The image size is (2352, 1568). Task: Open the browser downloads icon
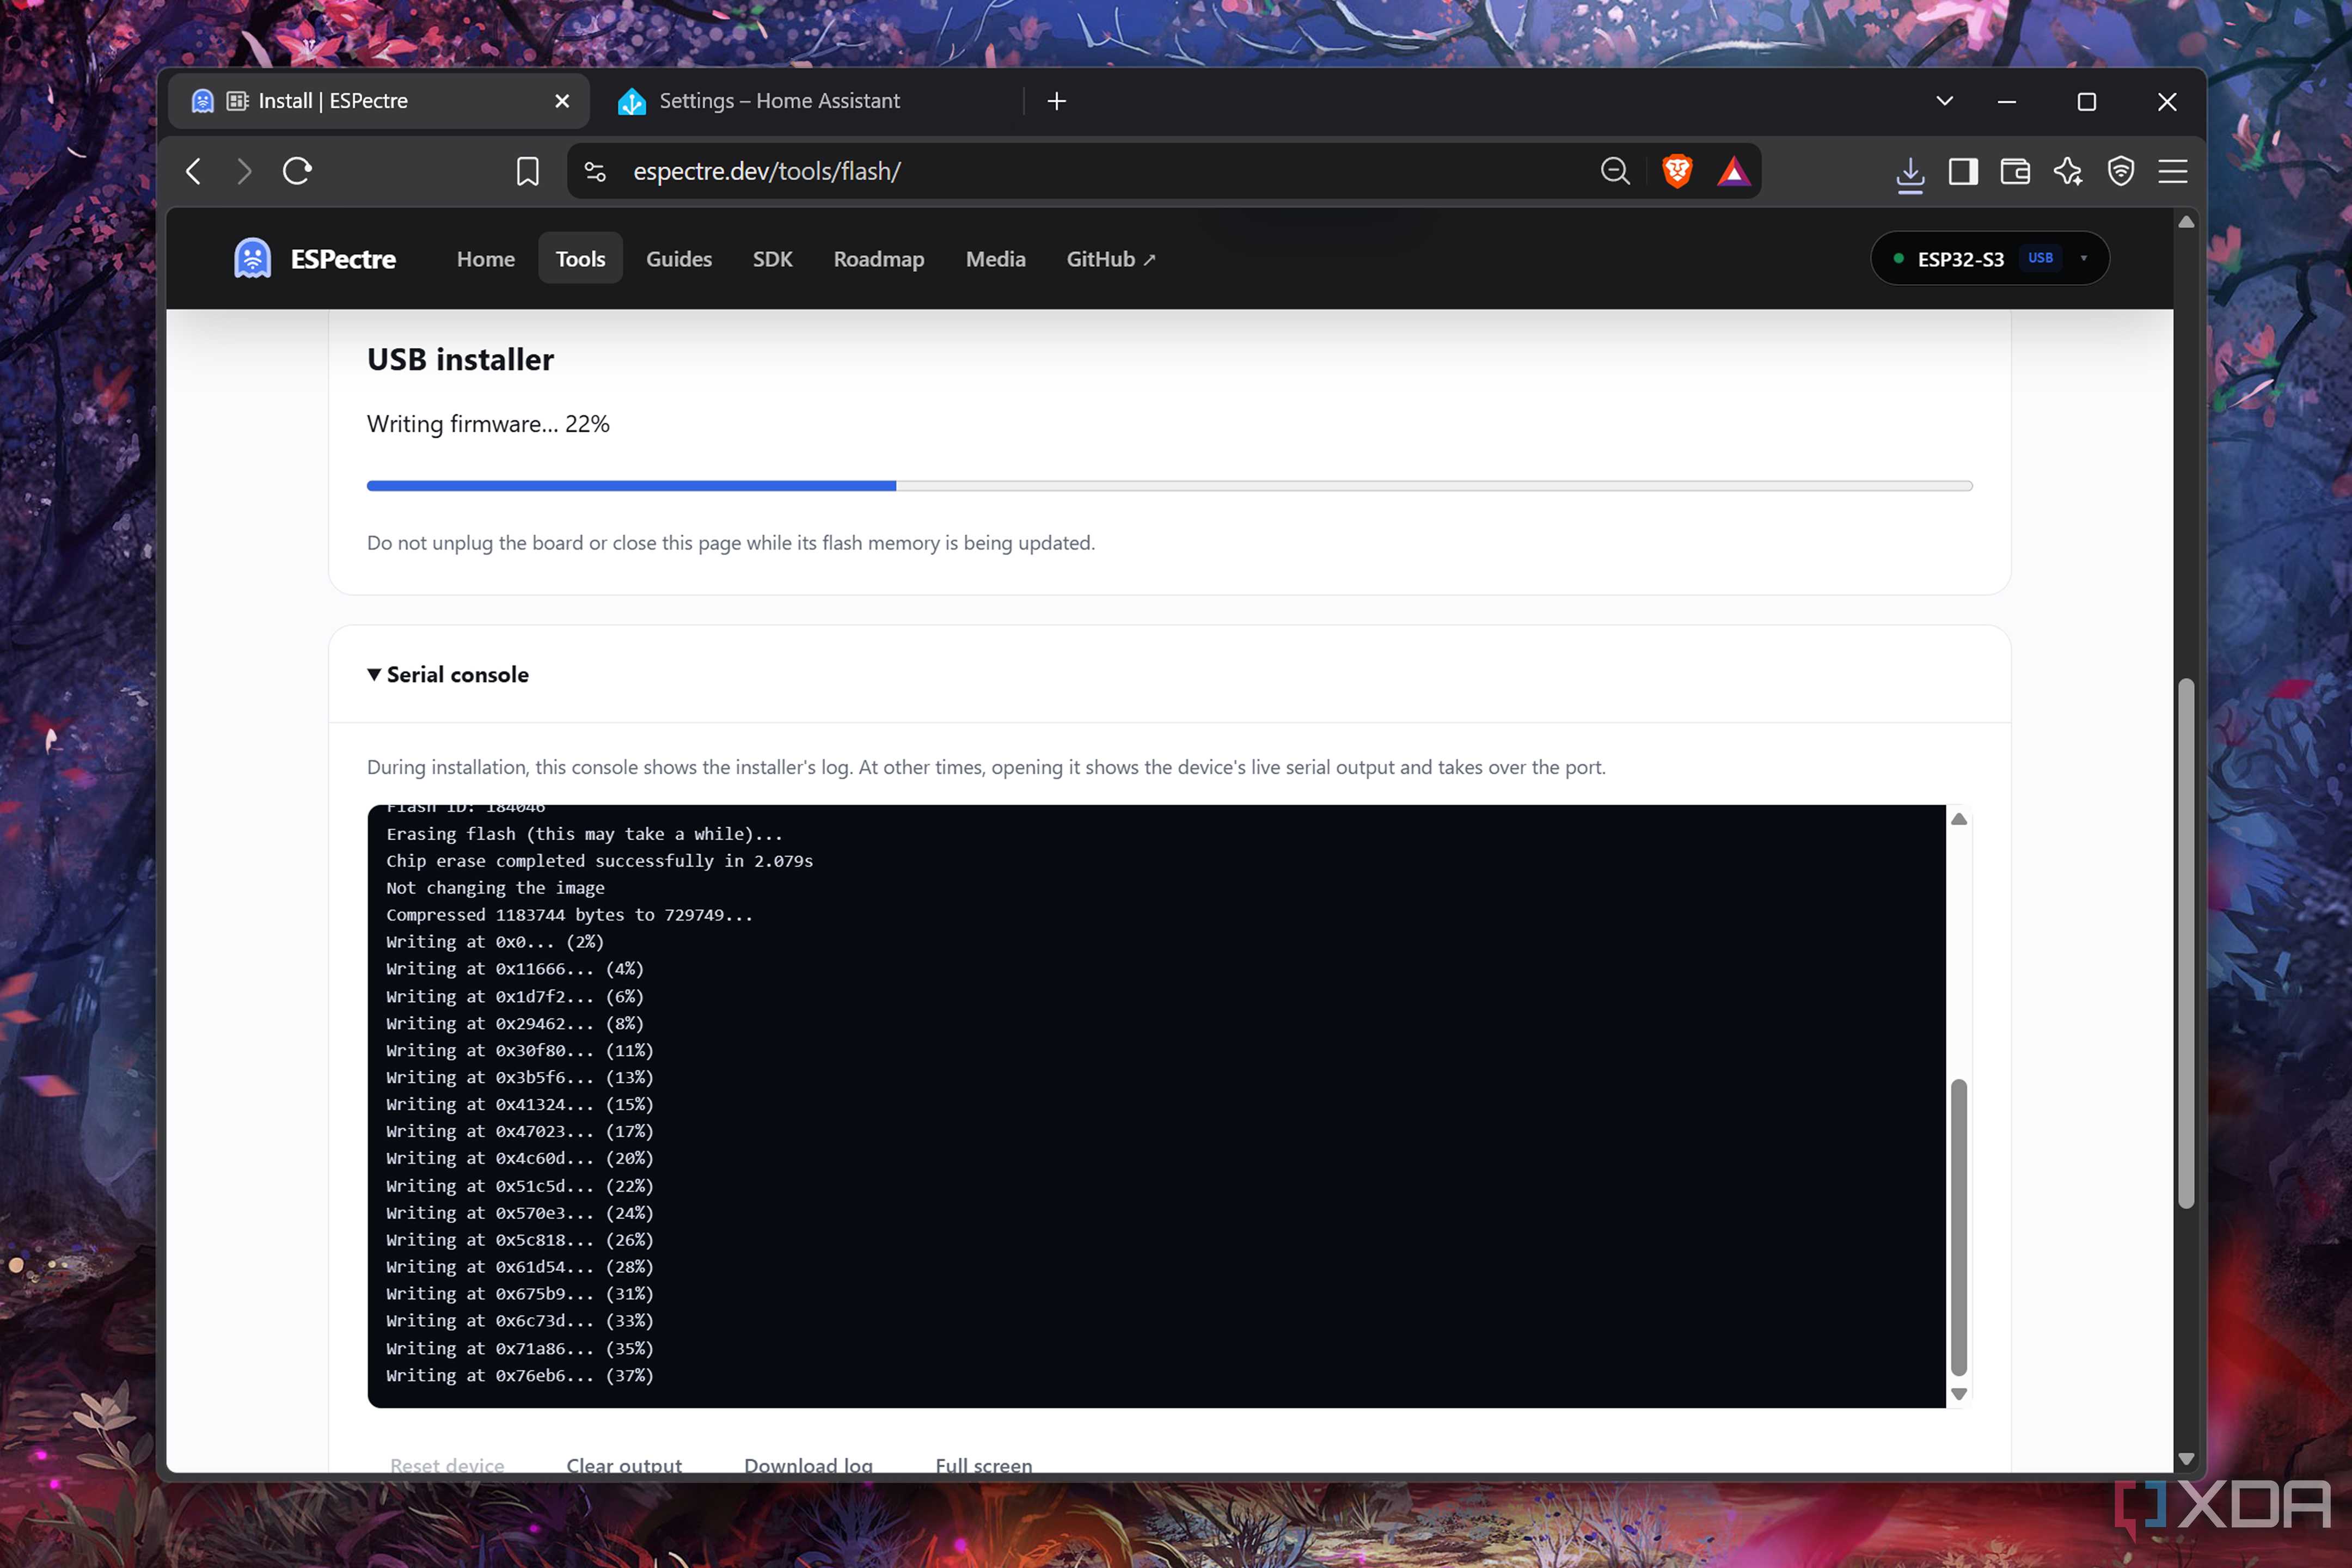point(1910,174)
